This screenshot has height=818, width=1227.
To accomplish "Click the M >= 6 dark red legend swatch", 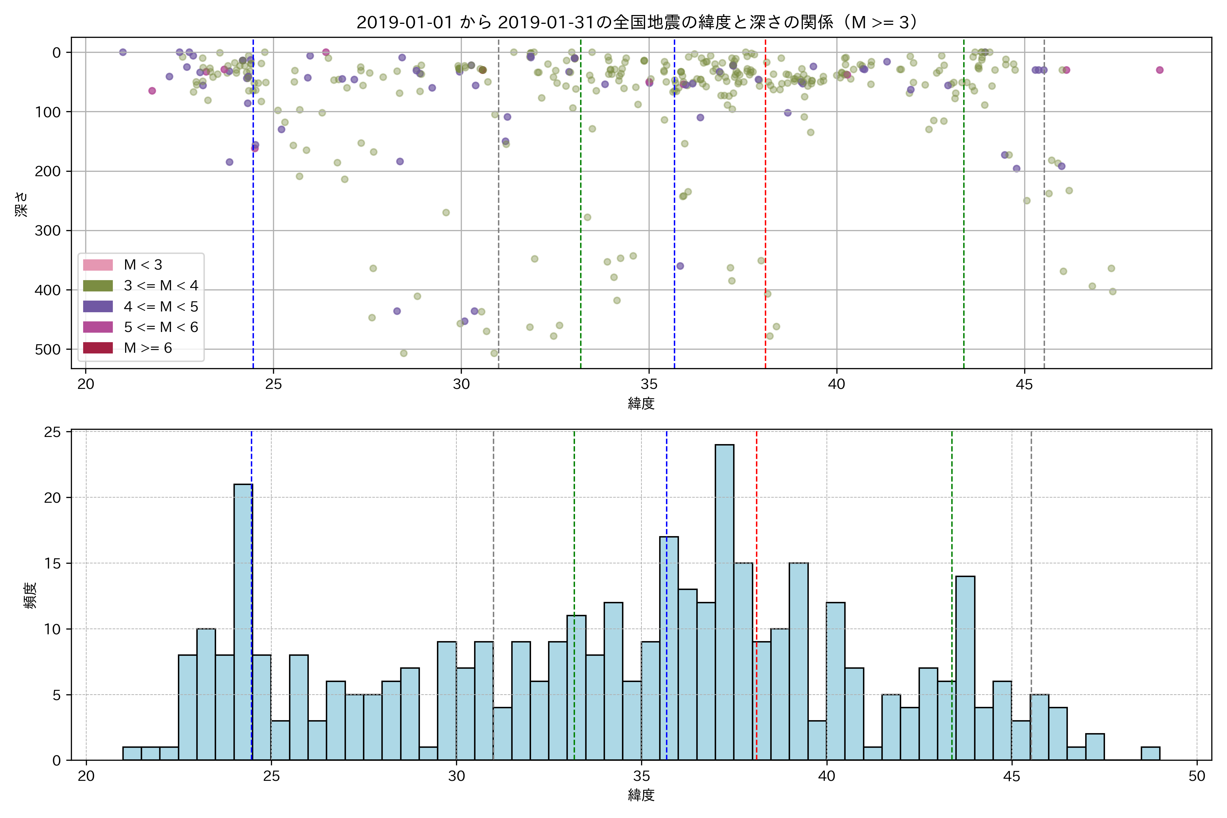I will [97, 348].
